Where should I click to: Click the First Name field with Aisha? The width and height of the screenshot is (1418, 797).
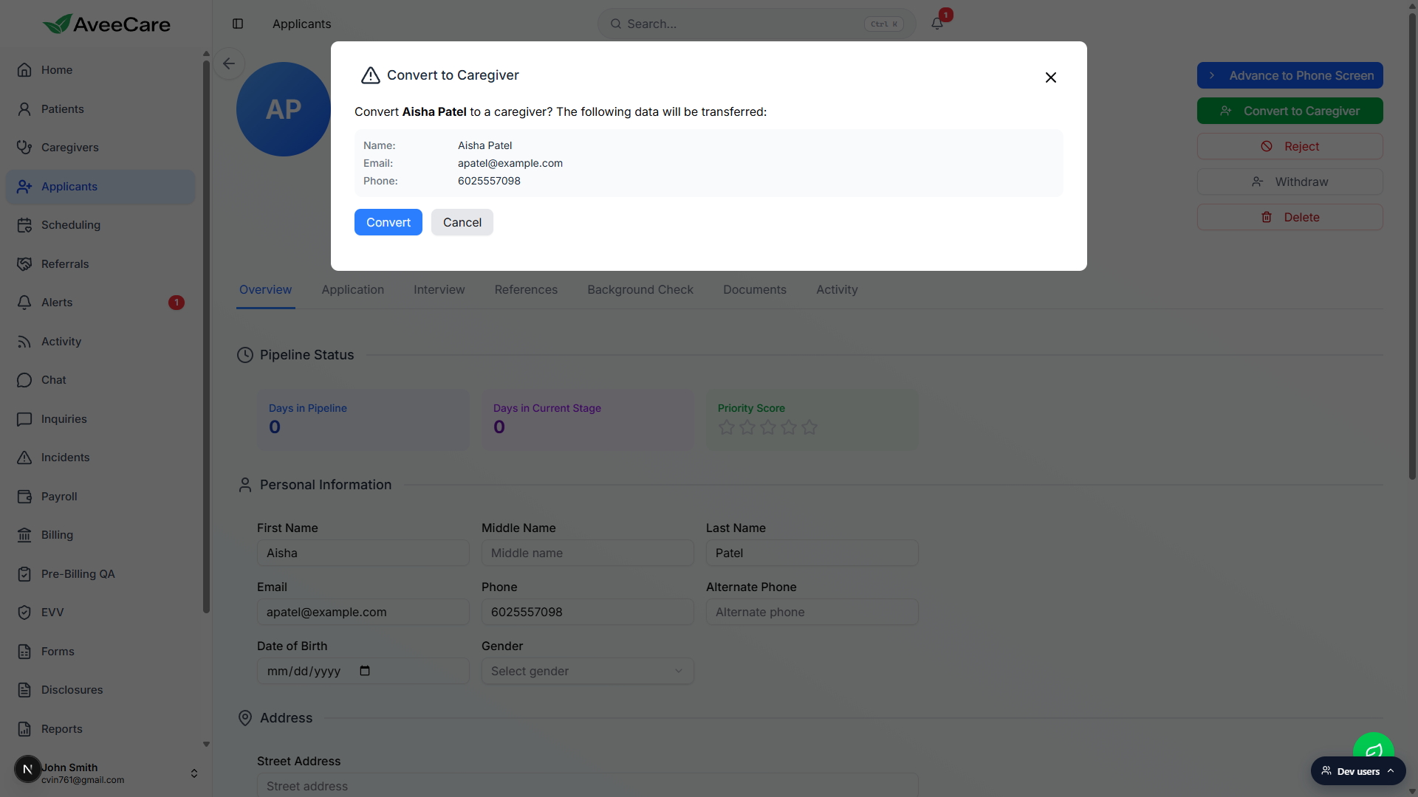coord(363,553)
